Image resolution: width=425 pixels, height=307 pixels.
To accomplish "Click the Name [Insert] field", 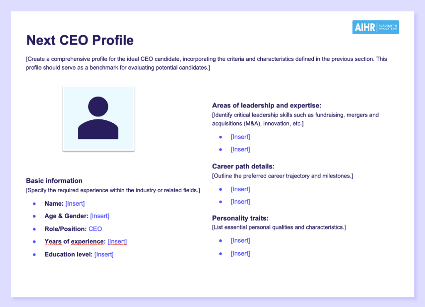I will point(75,204).
